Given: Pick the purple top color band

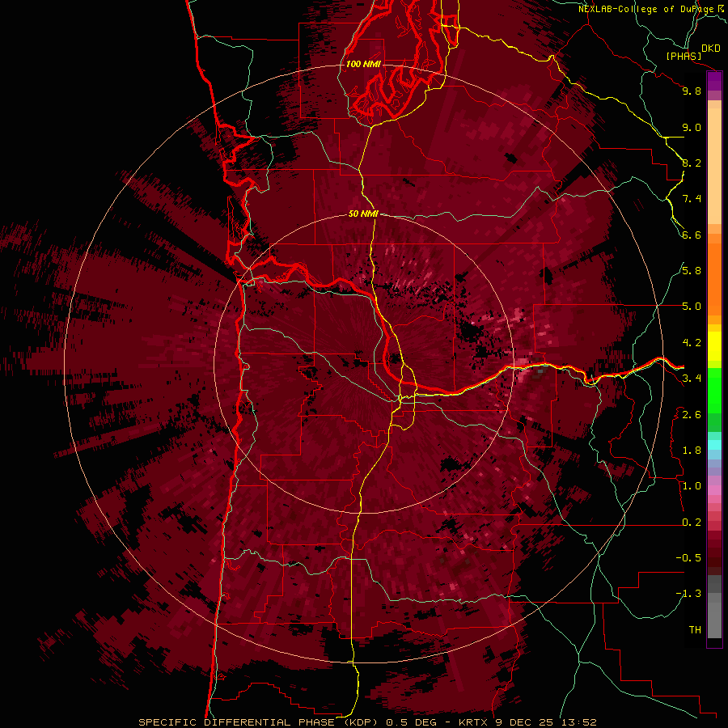Looking at the screenshot, I should [714, 81].
